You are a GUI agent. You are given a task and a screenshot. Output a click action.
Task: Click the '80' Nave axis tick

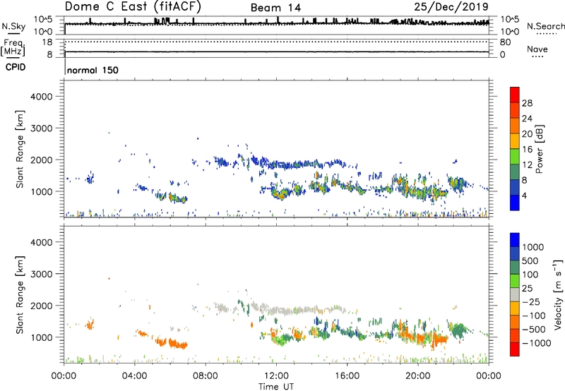point(506,42)
